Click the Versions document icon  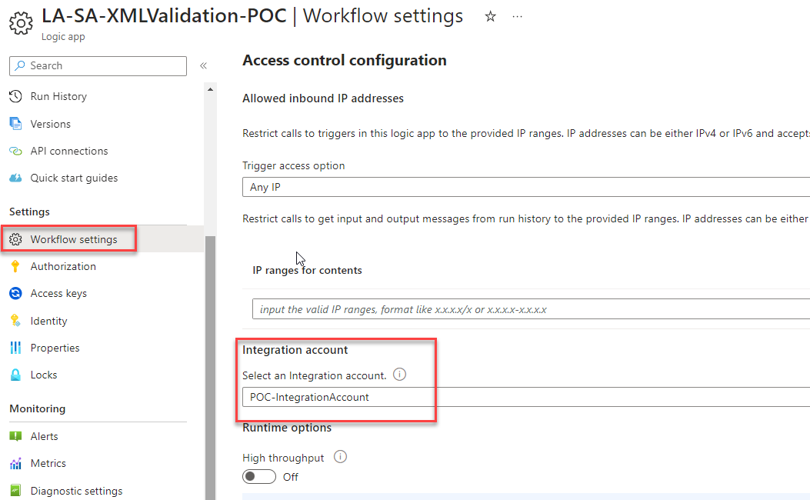tap(15, 124)
